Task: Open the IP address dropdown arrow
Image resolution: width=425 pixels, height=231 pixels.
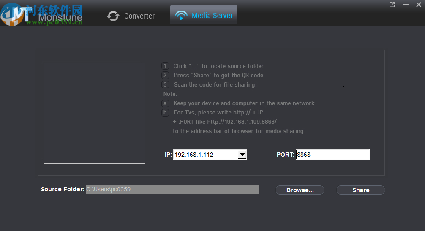Action: click(242, 155)
